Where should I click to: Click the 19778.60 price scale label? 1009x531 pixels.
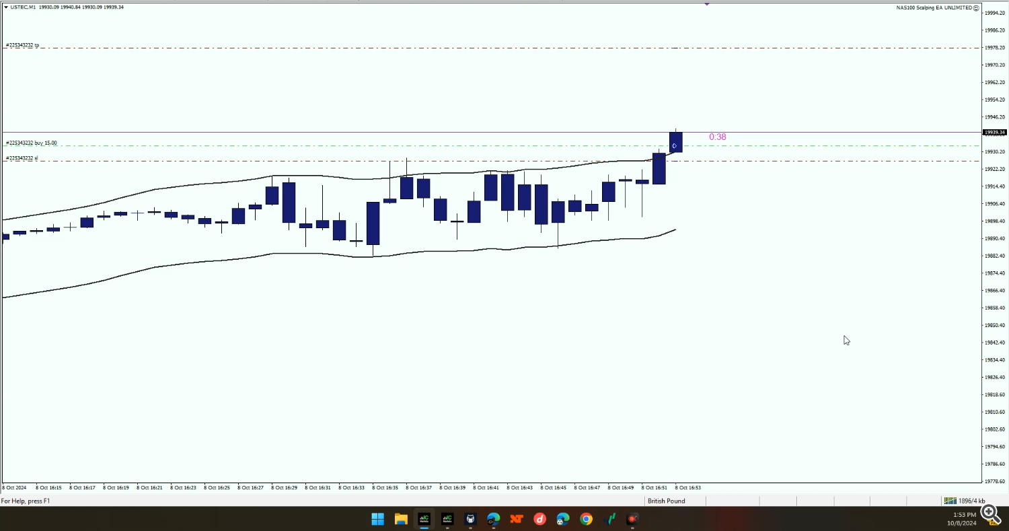pos(996,481)
